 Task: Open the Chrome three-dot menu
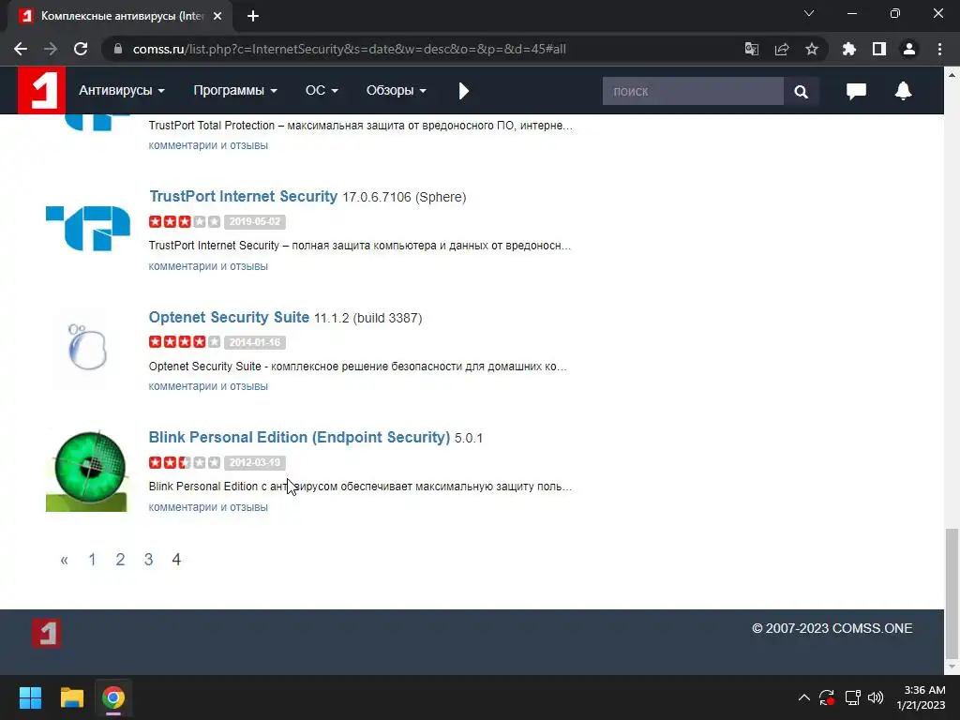(939, 49)
